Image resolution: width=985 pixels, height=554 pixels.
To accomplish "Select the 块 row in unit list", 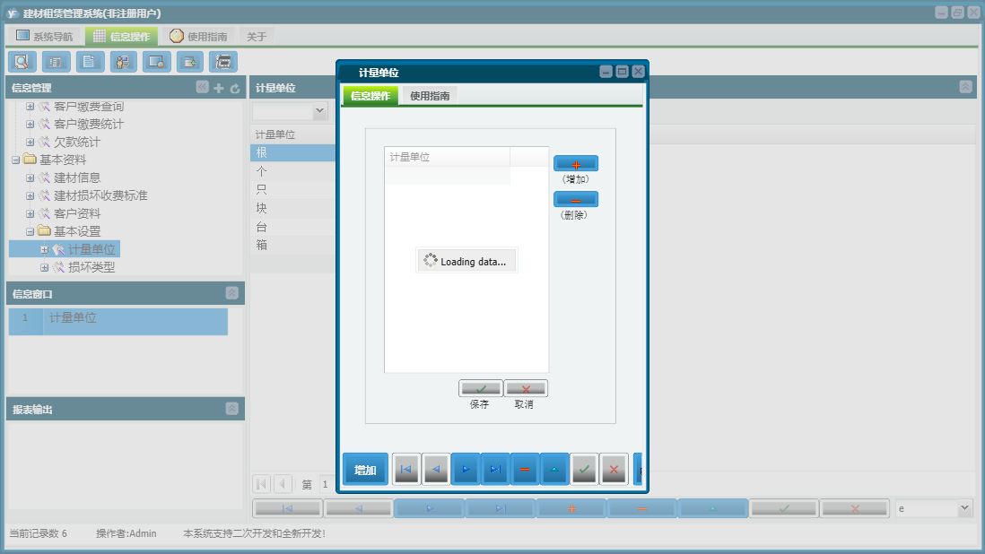I will (x=292, y=208).
